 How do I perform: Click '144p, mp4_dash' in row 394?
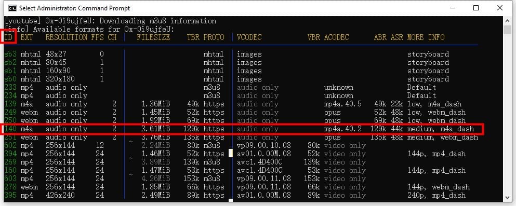pos(436,154)
